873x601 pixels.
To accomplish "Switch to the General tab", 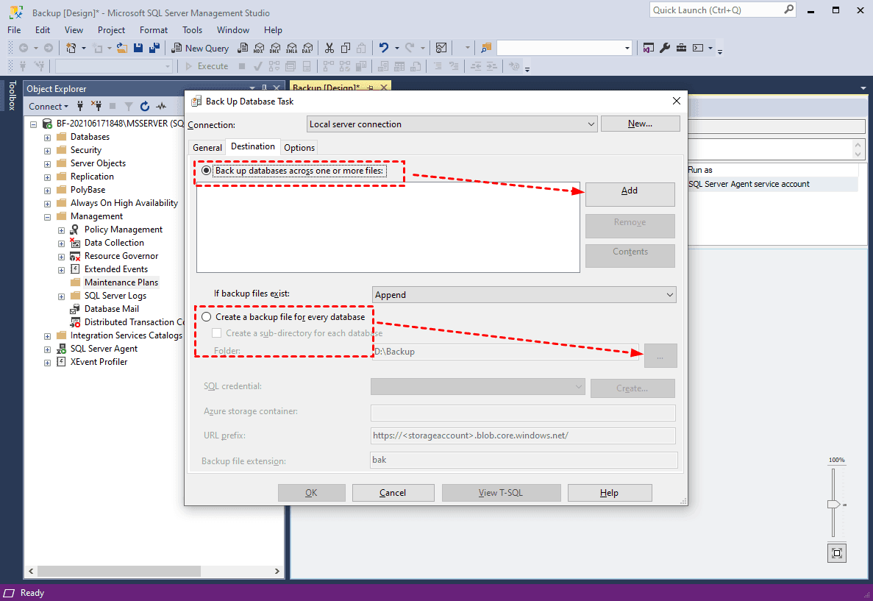I will tap(207, 148).
